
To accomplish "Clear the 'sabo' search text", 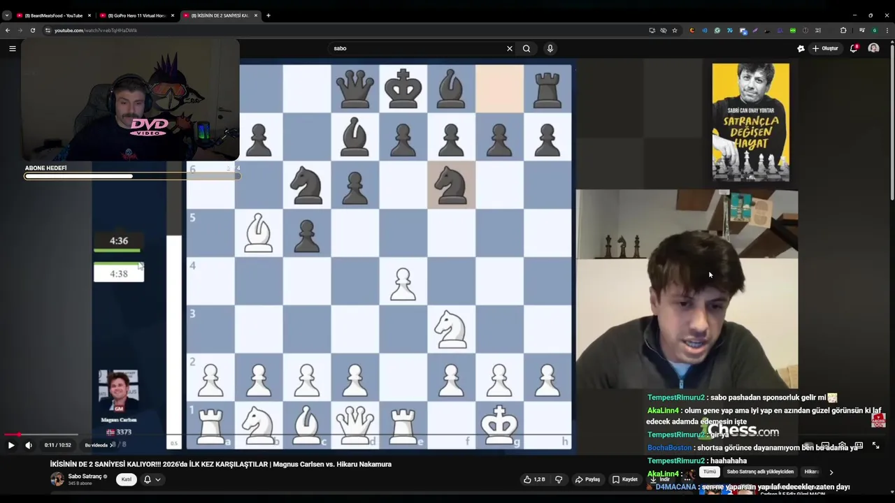I will point(510,48).
